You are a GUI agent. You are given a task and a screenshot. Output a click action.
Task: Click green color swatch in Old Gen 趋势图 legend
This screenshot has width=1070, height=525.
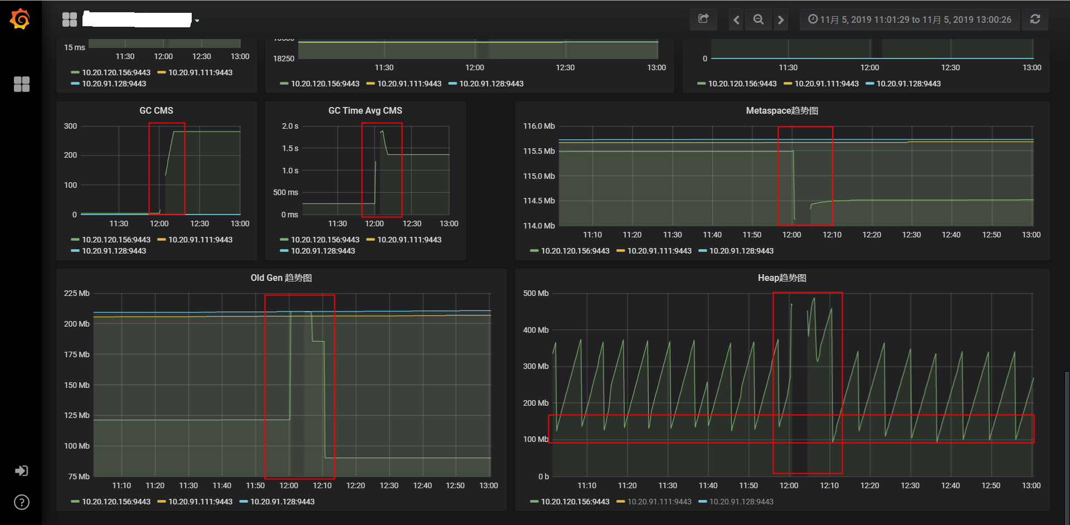click(75, 502)
